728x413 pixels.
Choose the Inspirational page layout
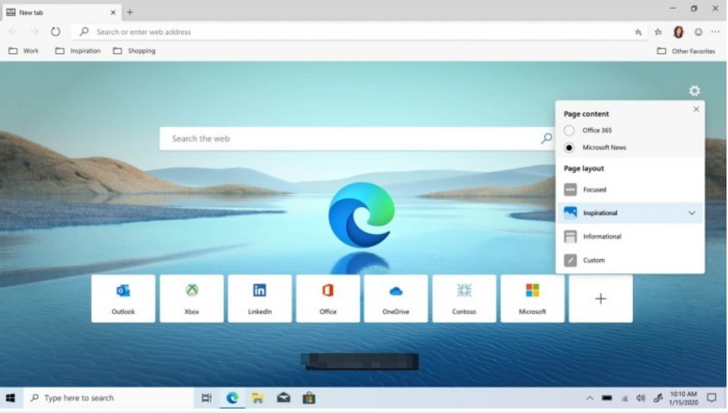[630, 213]
